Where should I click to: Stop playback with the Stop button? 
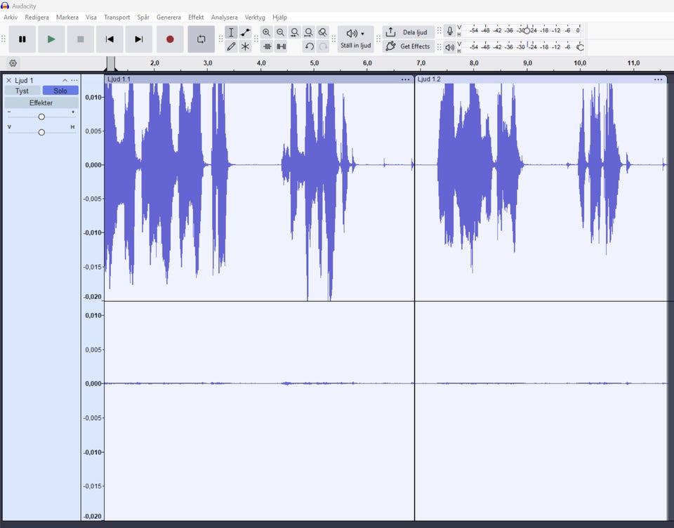tap(80, 39)
